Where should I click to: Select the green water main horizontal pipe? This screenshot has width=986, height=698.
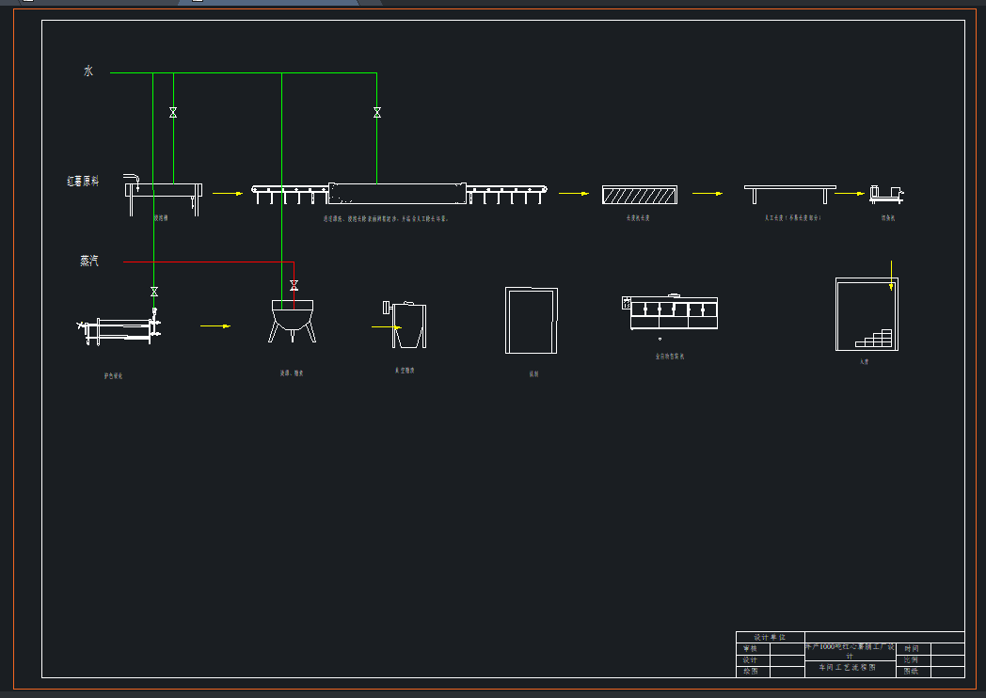244,73
